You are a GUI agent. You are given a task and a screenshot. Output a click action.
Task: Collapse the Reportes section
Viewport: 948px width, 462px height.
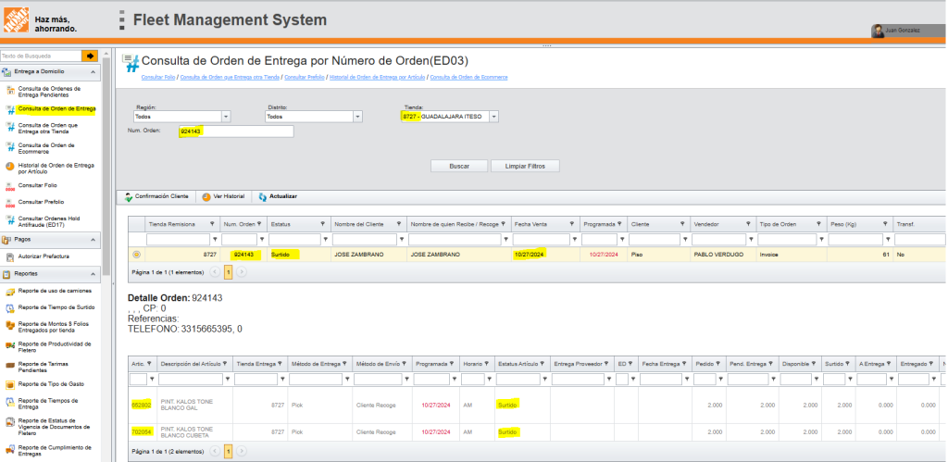point(94,274)
